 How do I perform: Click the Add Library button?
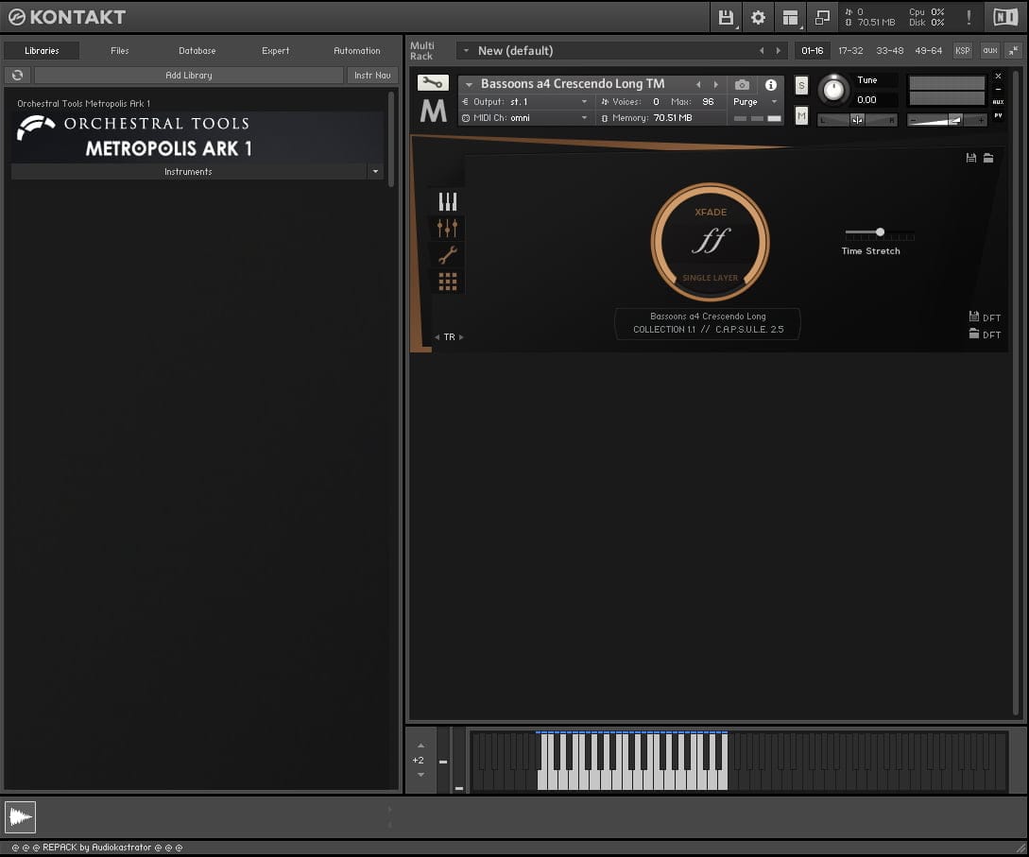click(x=188, y=76)
